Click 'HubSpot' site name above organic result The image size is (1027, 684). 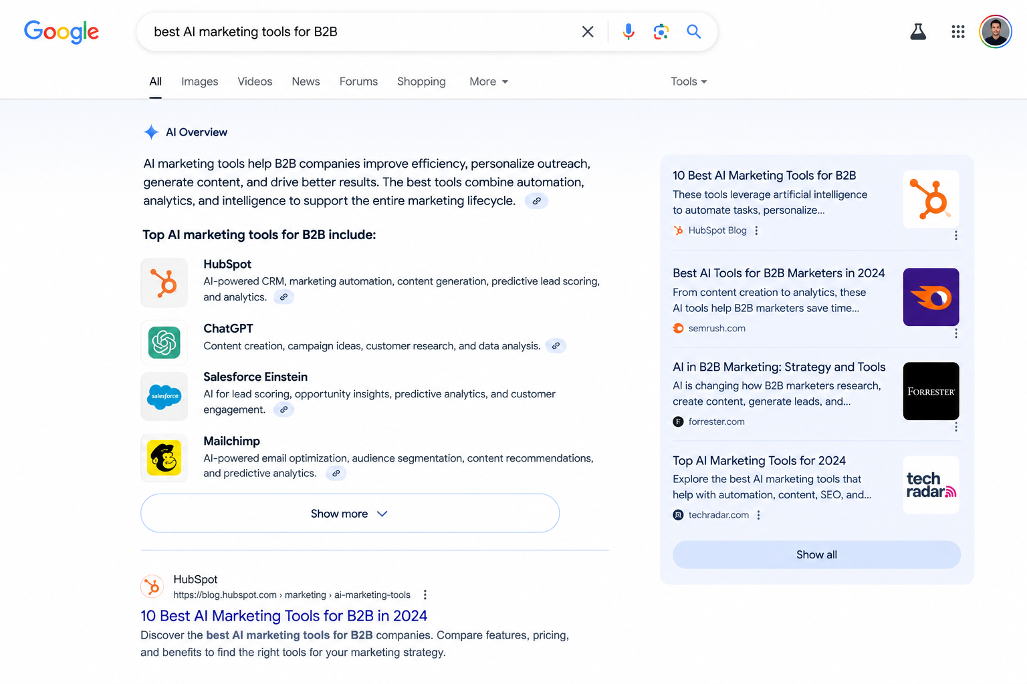point(195,580)
